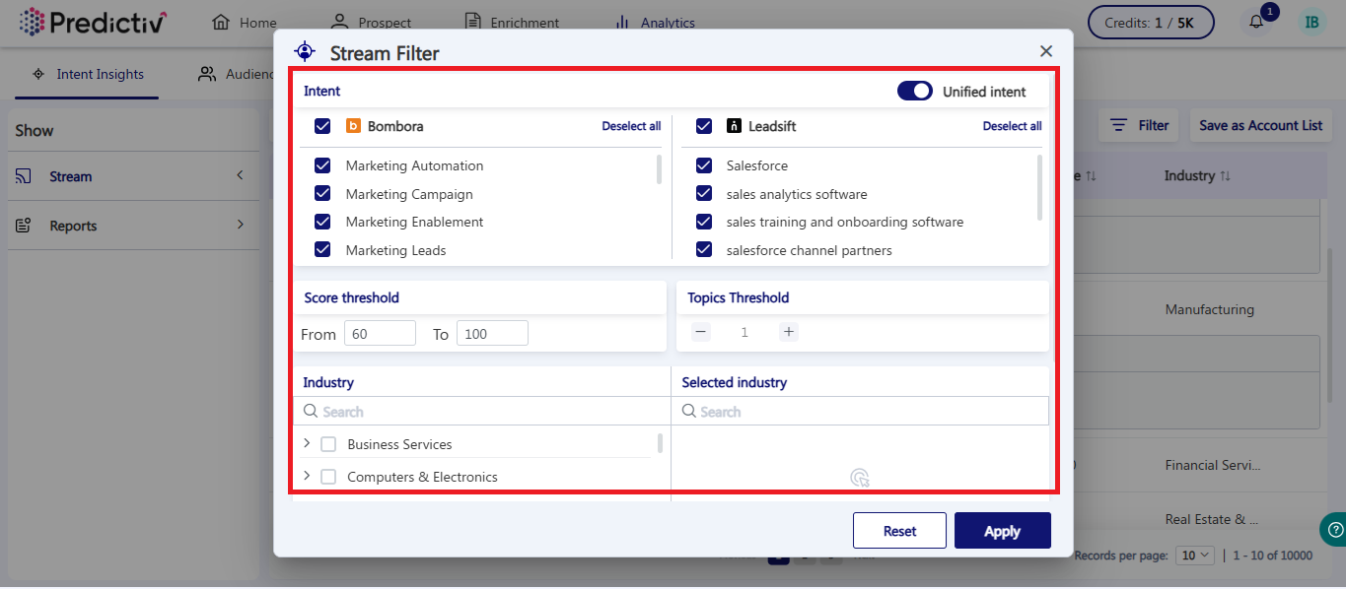Image resolution: width=1346 pixels, height=589 pixels.
Task: Uncheck Marketing Enablement topic
Action: pyautogui.click(x=322, y=222)
